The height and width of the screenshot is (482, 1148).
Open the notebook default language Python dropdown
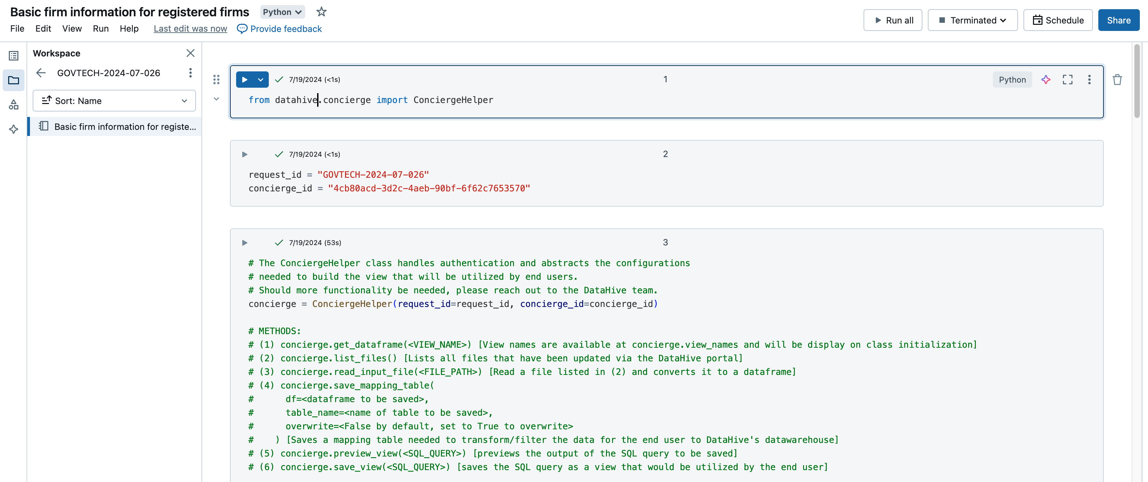(x=282, y=12)
